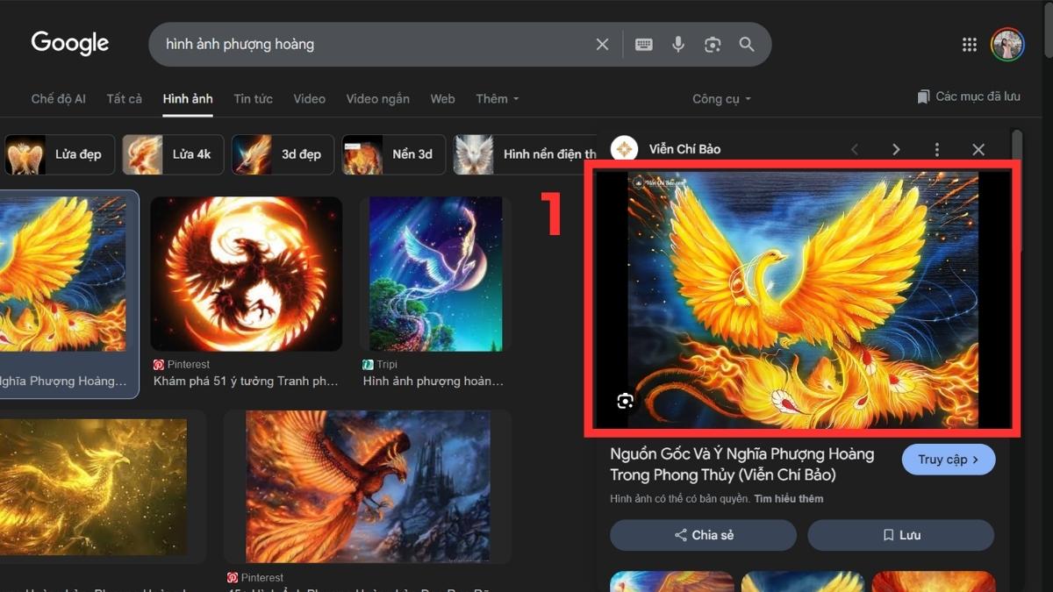Switch to the Video tab
The width and height of the screenshot is (1053, 592).
pos(309,98)
